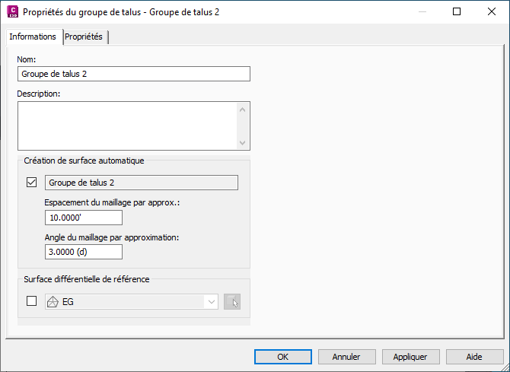Click the Annuler button
510x372 pixels.
[346, 356]
